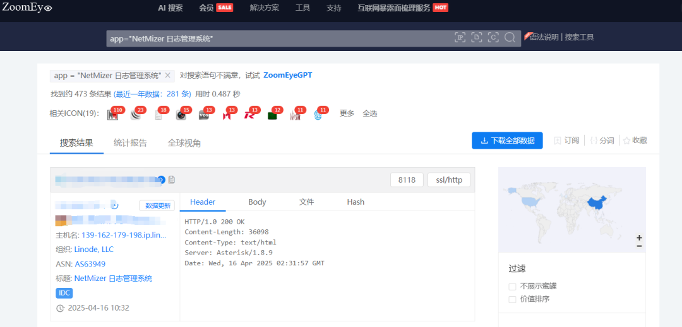Zoom in the map with plus
The height and width of the screenshot is (327, 682).
(639, 238)
